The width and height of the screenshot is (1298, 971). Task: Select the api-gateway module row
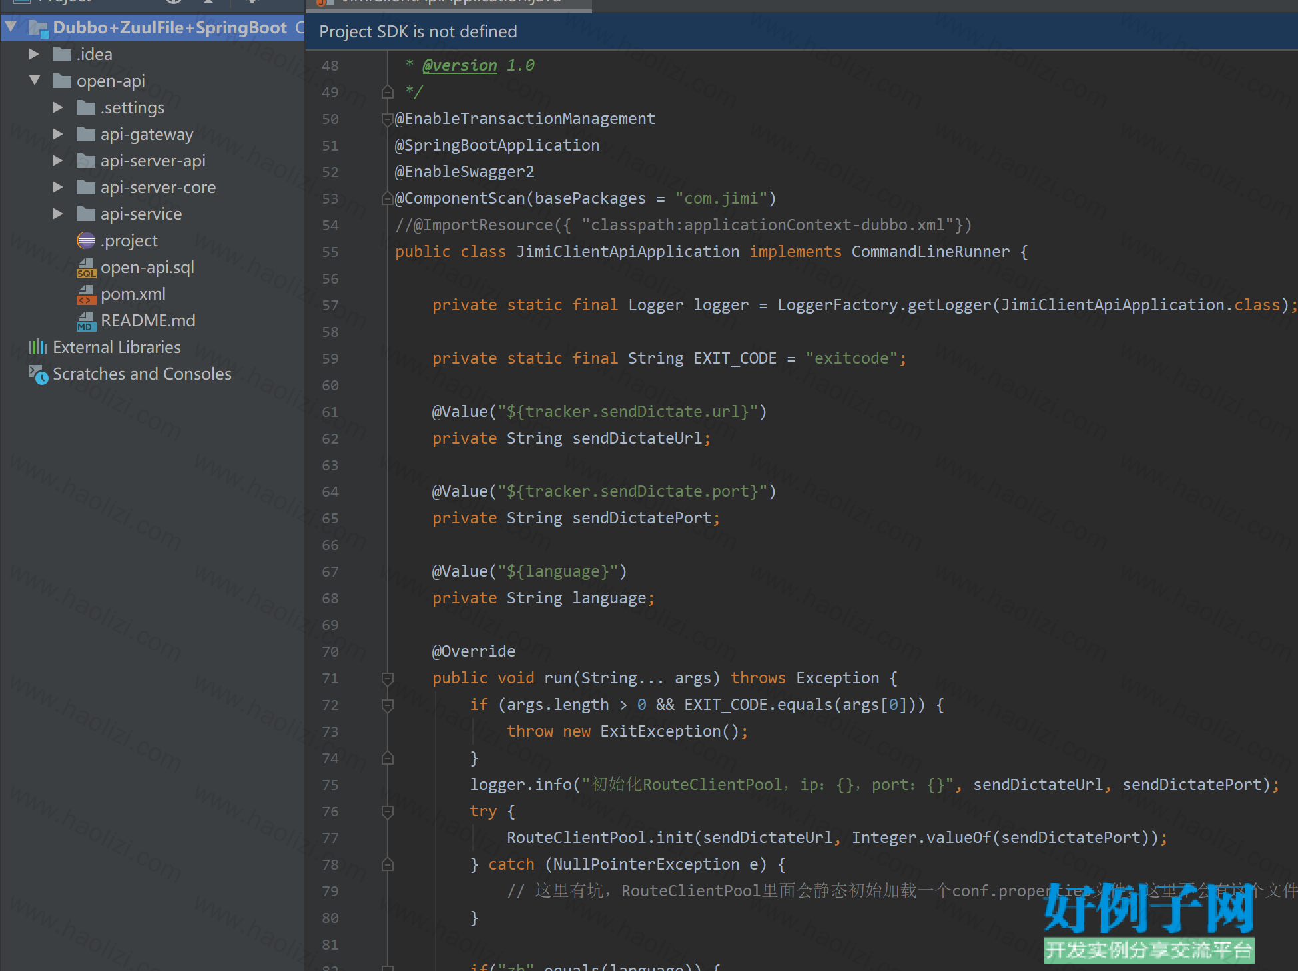153,134
